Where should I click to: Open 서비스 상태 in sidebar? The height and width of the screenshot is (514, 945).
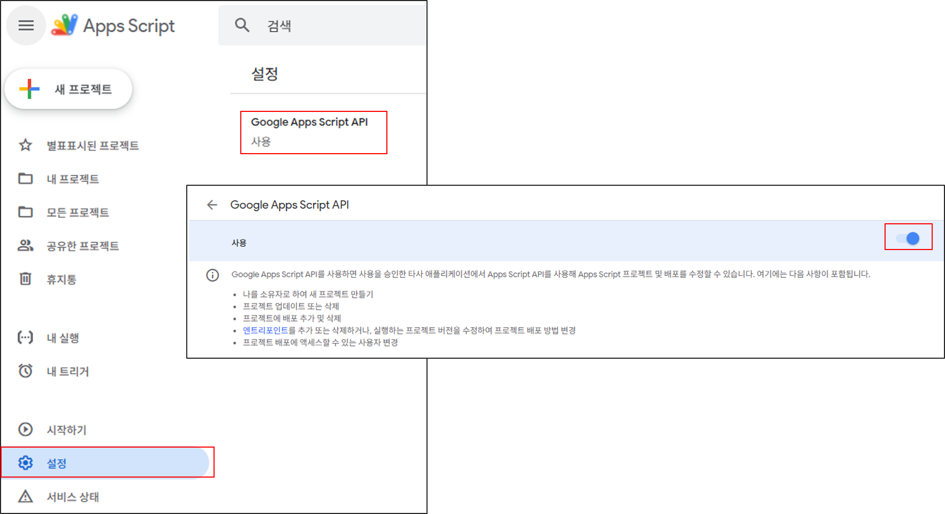(73, 497)
